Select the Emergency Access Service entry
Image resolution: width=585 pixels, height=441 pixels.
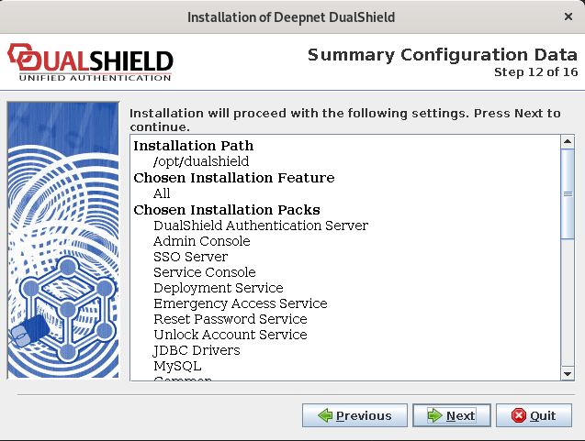point(240,303)
